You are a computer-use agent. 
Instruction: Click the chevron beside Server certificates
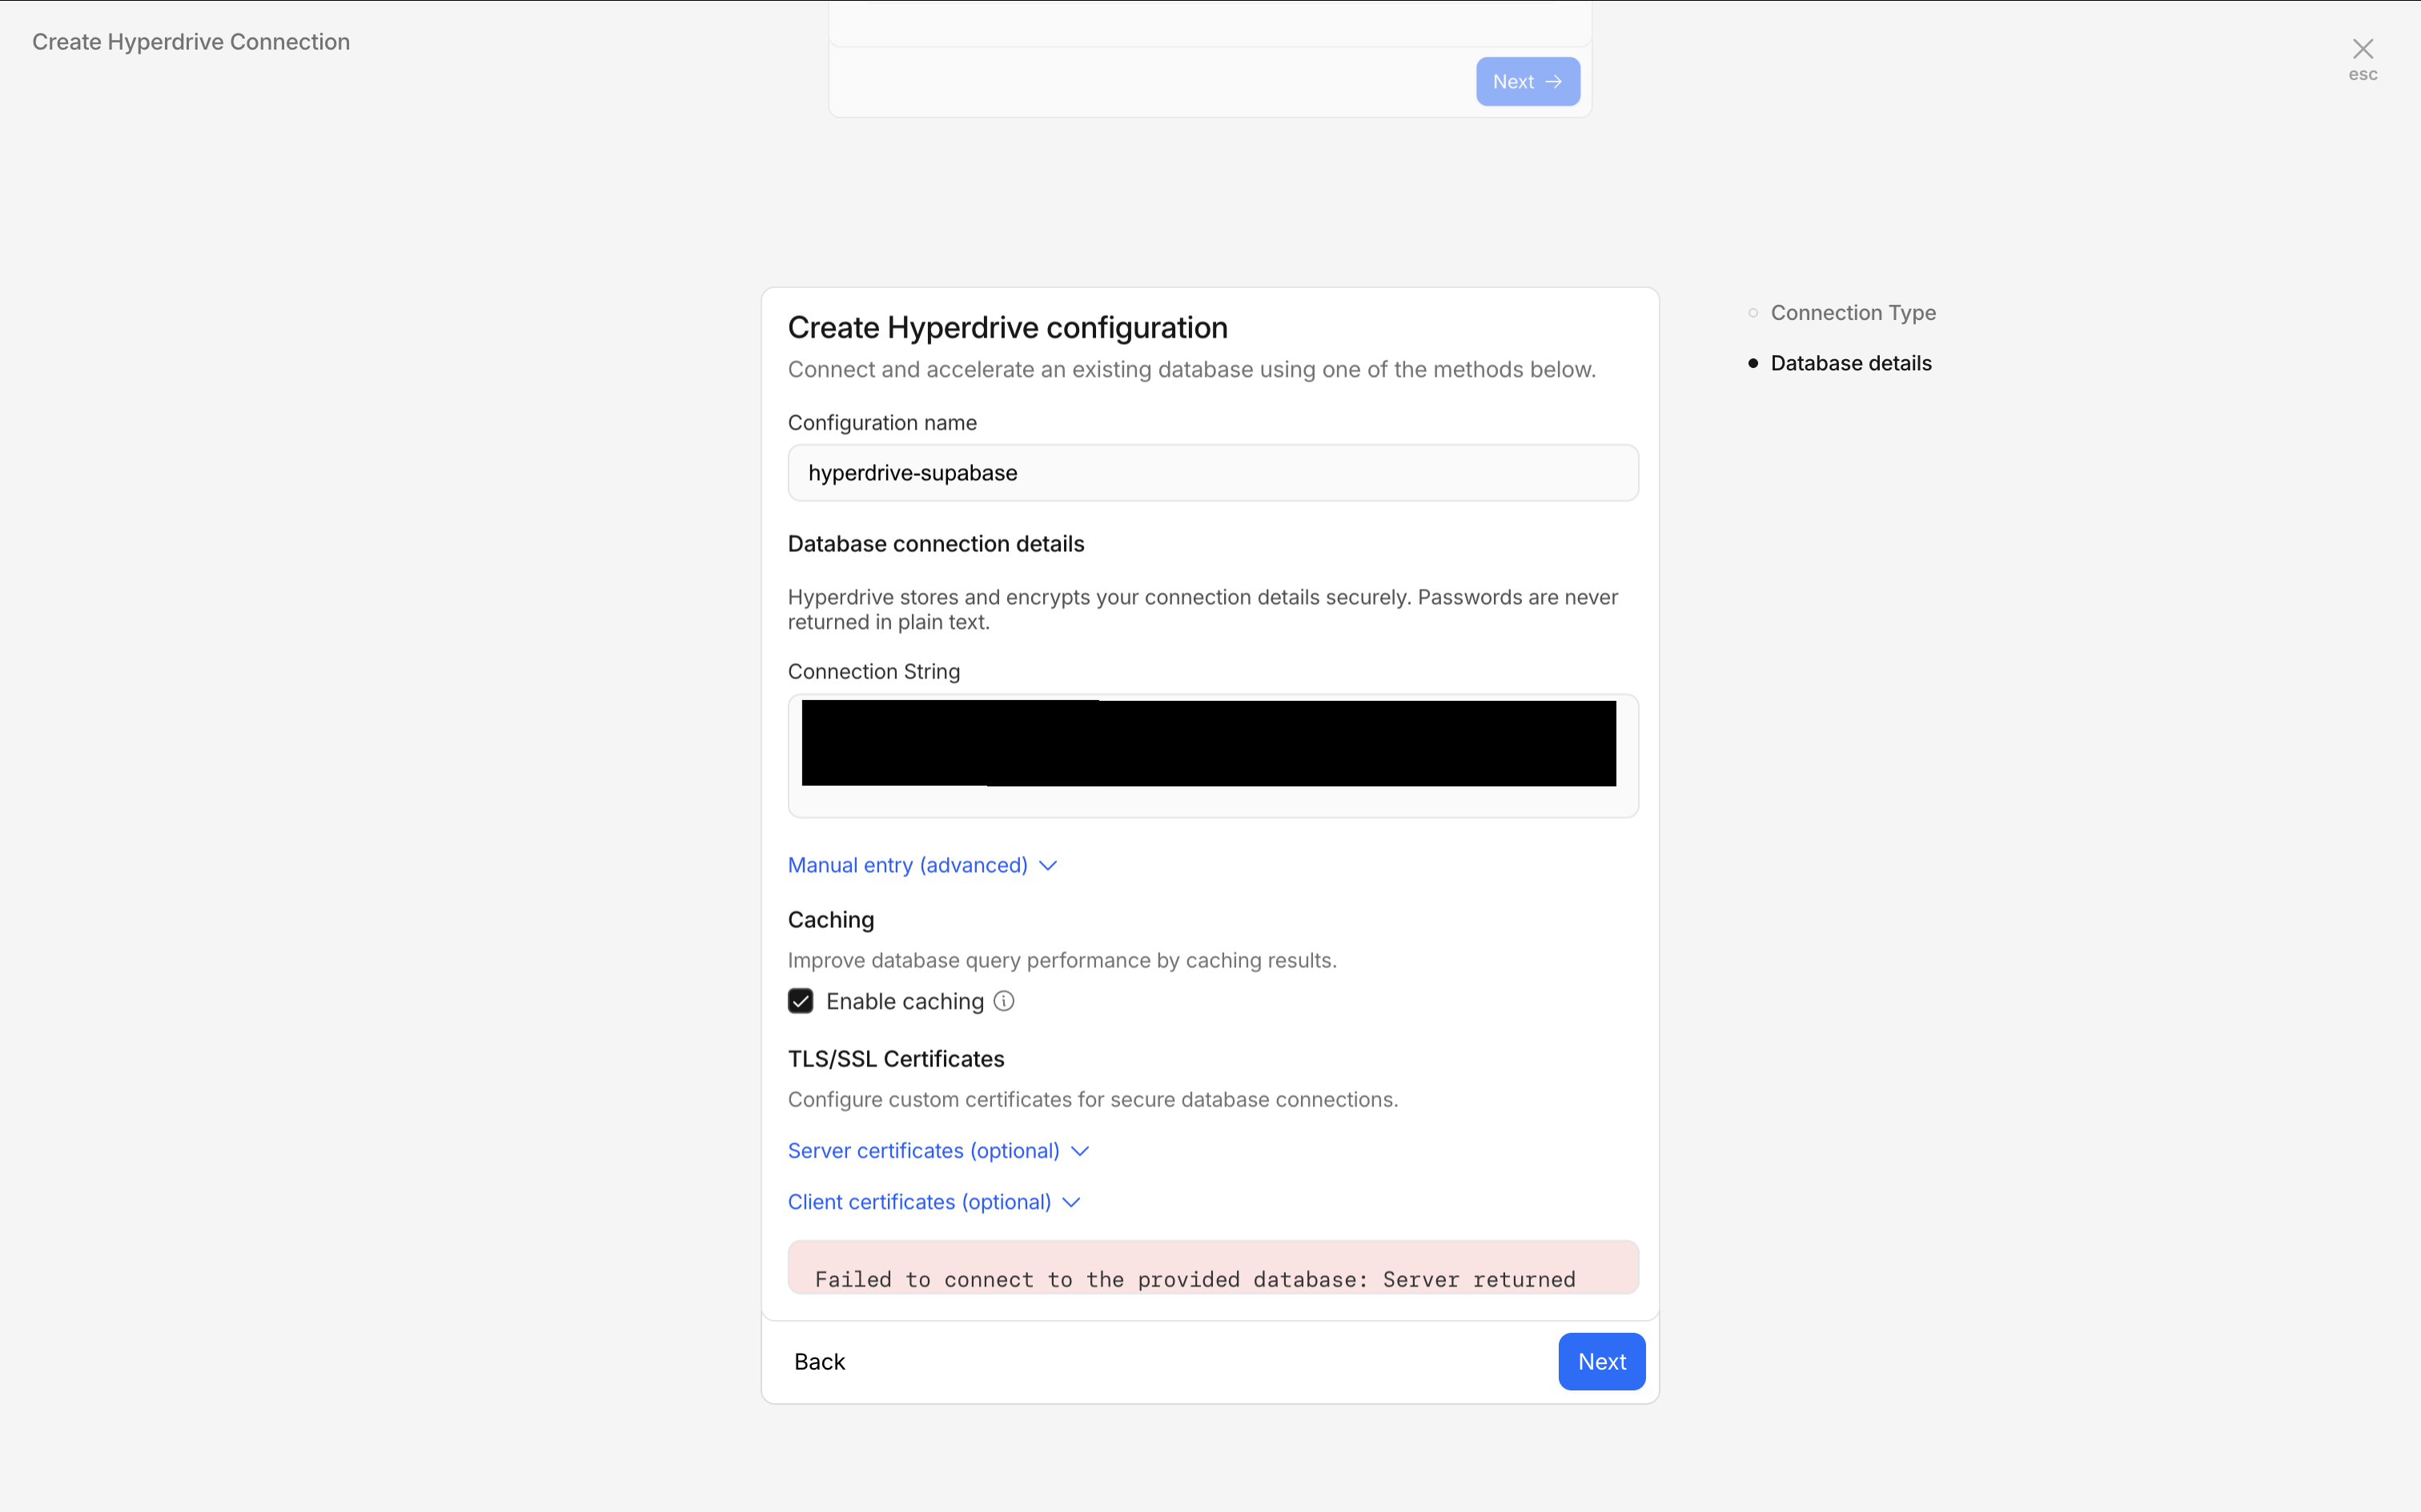[1079, 1152]
